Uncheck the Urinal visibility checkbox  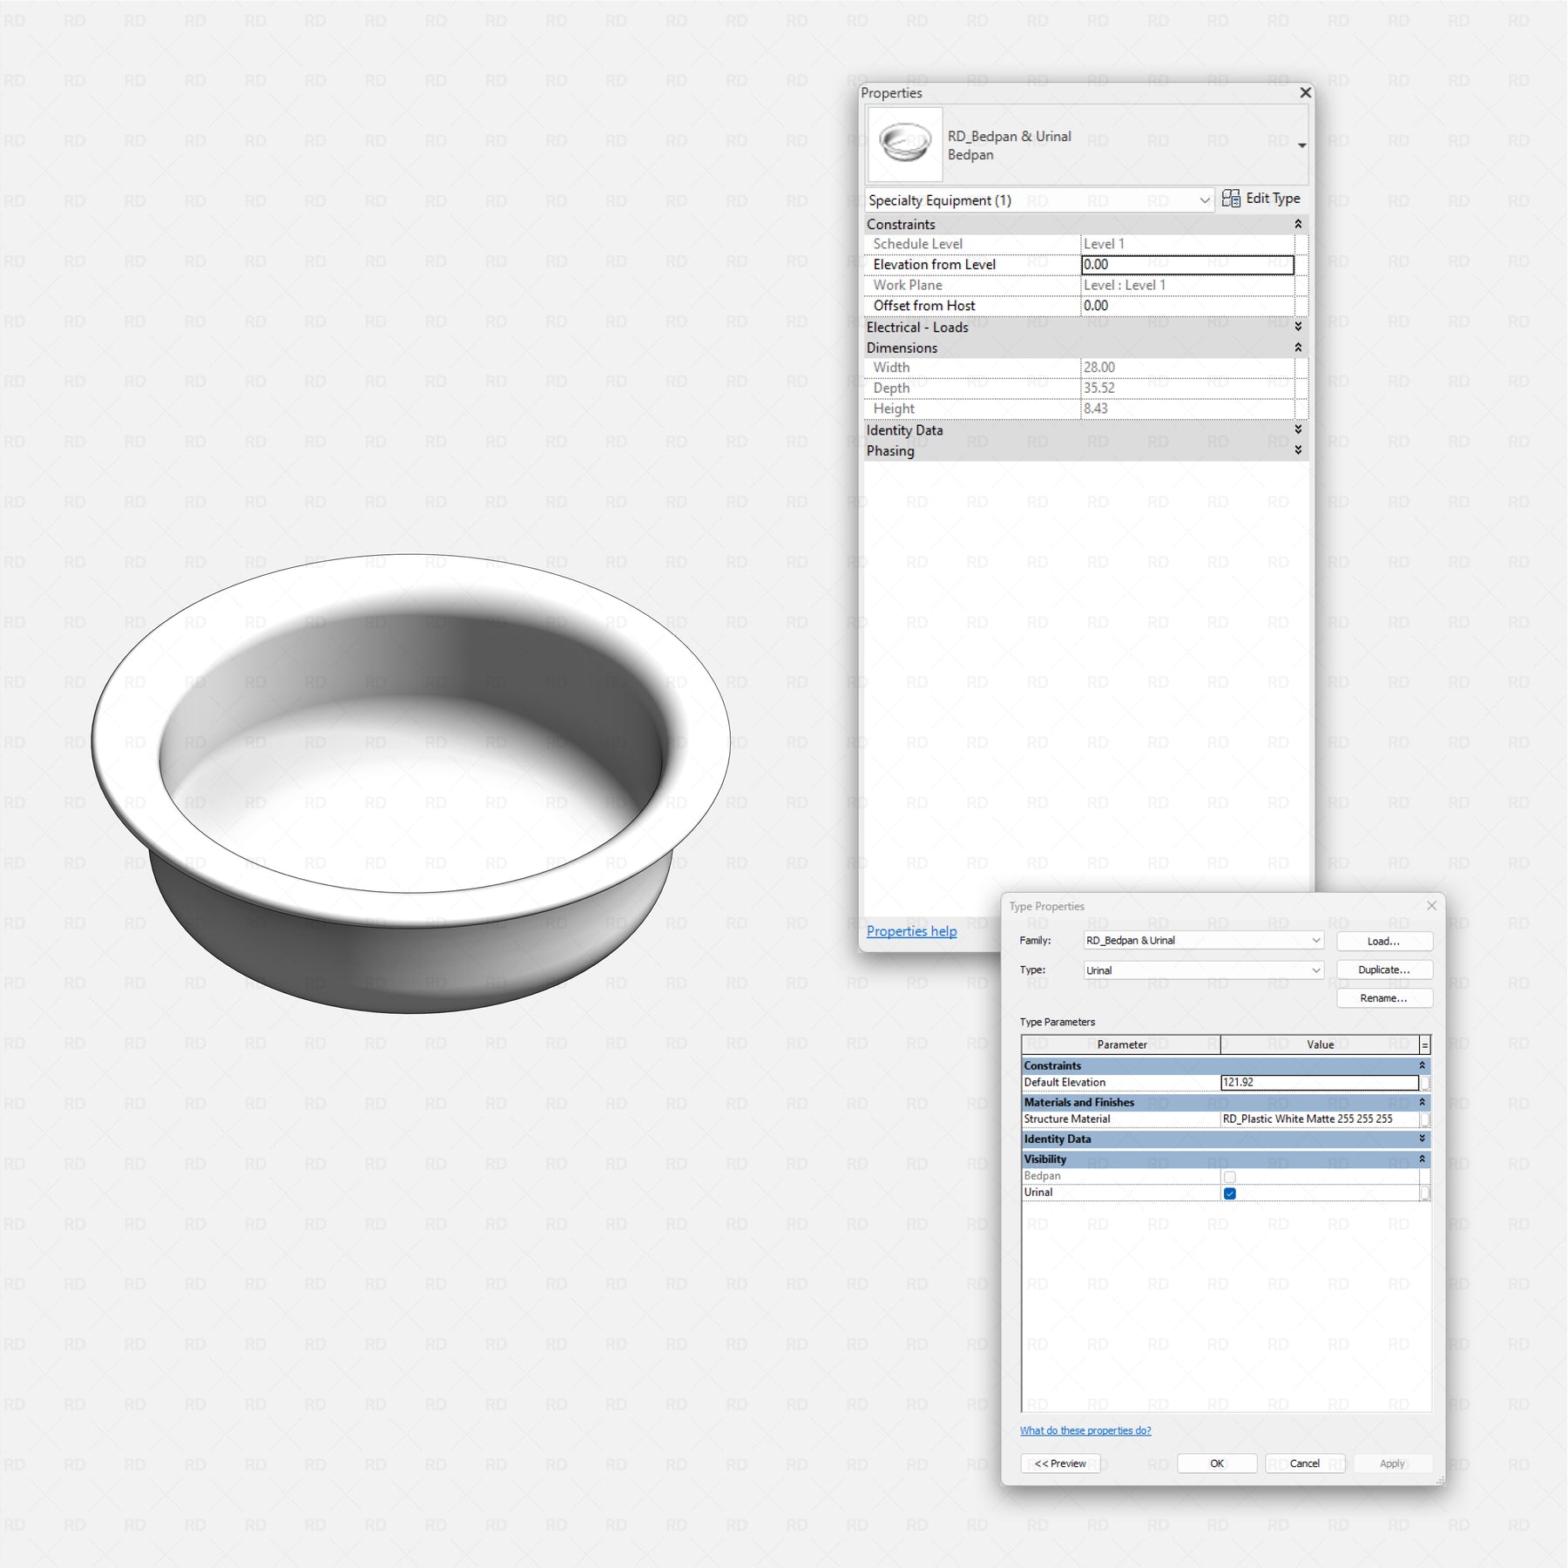pos(1229,1193)
